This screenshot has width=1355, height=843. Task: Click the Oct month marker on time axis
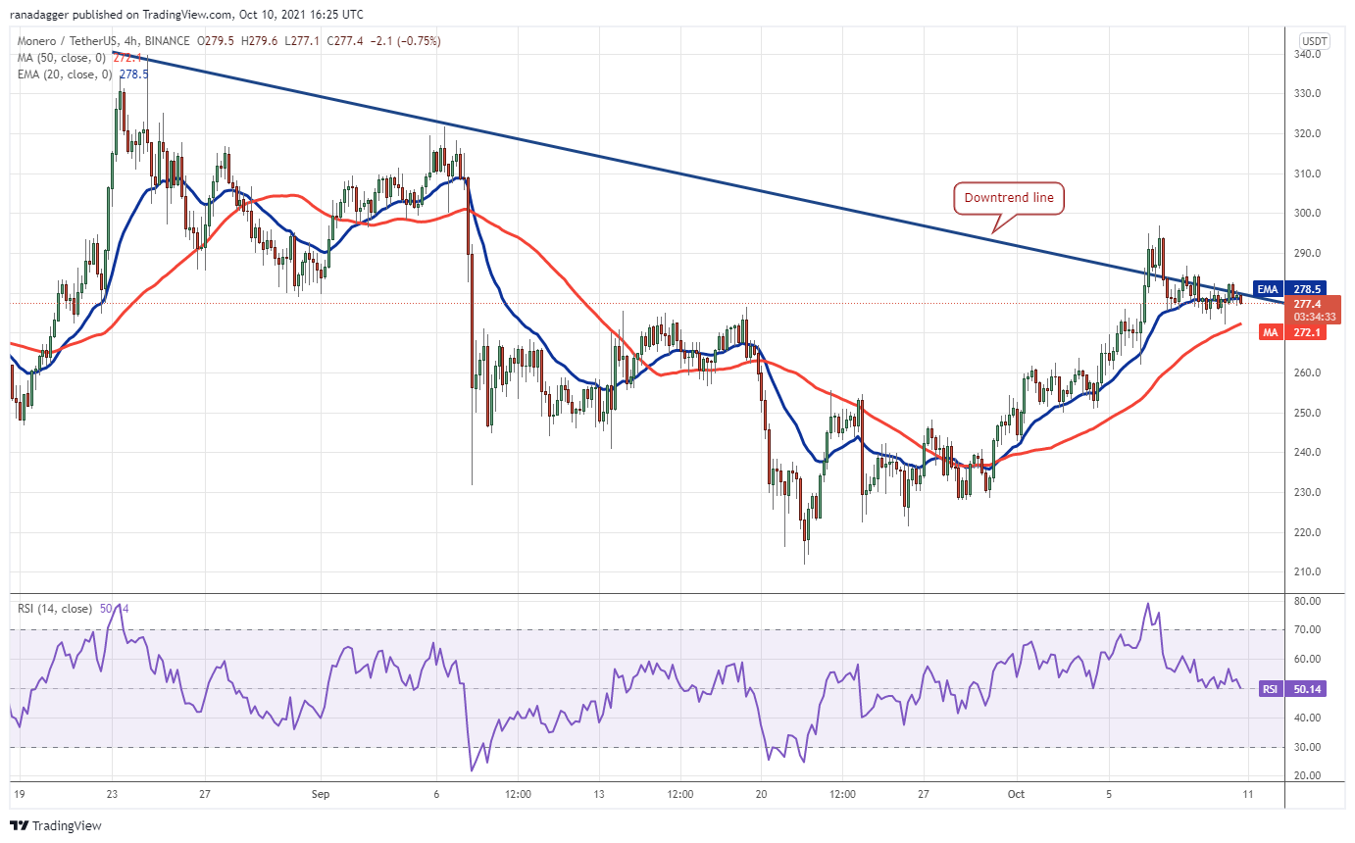(x=1016, y=794)
